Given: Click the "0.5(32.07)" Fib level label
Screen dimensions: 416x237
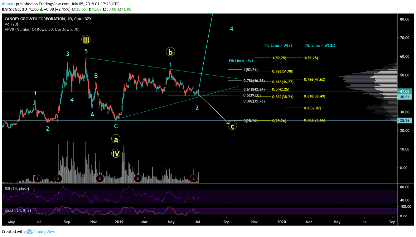Looking at the screenshot, I should point(312,108).
